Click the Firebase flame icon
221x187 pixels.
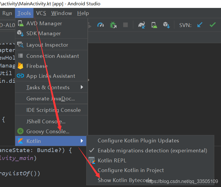tap(21, 66)
